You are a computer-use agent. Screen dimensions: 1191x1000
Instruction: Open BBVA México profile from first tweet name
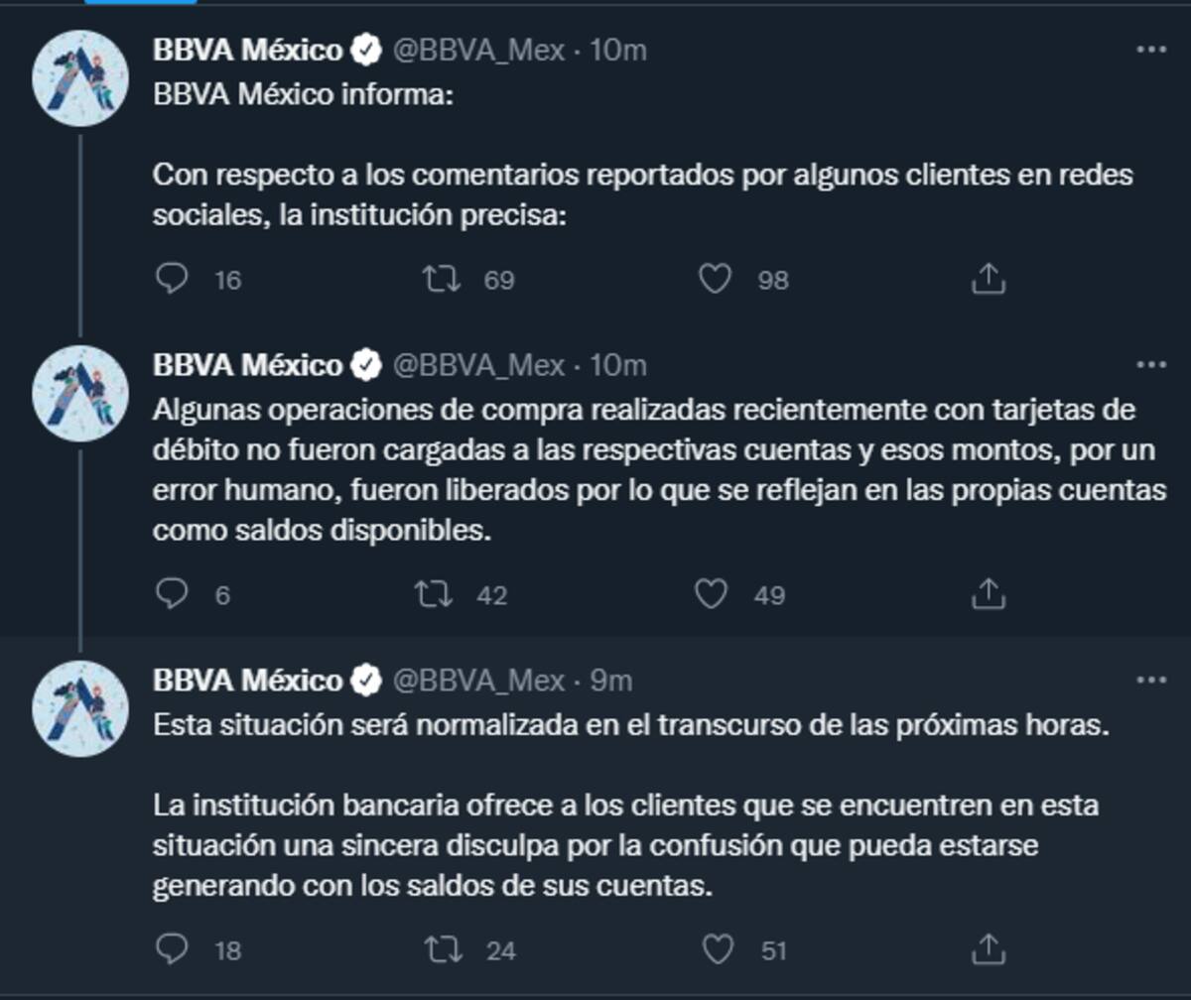click(x=247, y=50)
